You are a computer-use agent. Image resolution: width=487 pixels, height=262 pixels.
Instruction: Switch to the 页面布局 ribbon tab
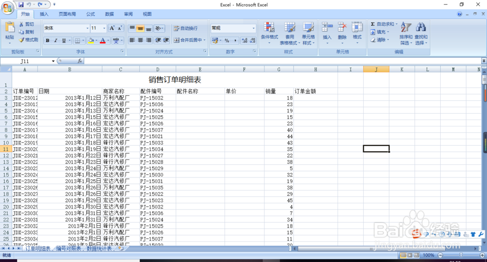[67, 14]
